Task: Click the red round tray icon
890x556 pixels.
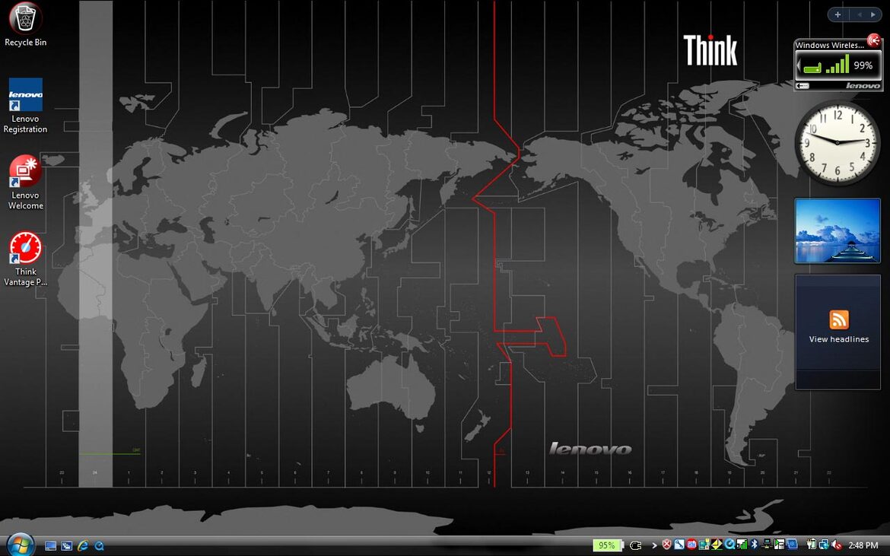Action: [x=692, y=545]
